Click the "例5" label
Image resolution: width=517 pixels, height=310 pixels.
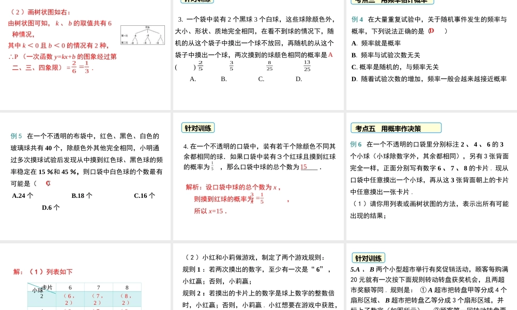(16, 136)
